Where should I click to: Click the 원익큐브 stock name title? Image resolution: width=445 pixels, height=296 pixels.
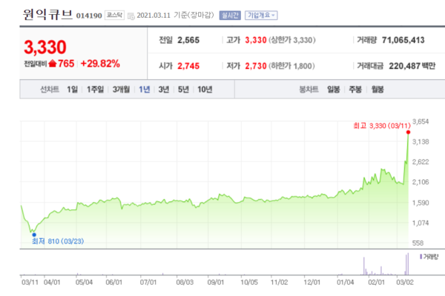(x=47, y=14)
